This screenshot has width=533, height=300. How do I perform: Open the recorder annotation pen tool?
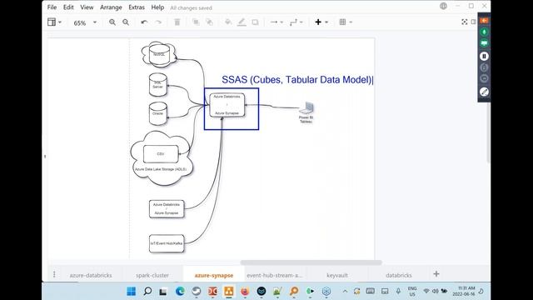pos(484,92)
